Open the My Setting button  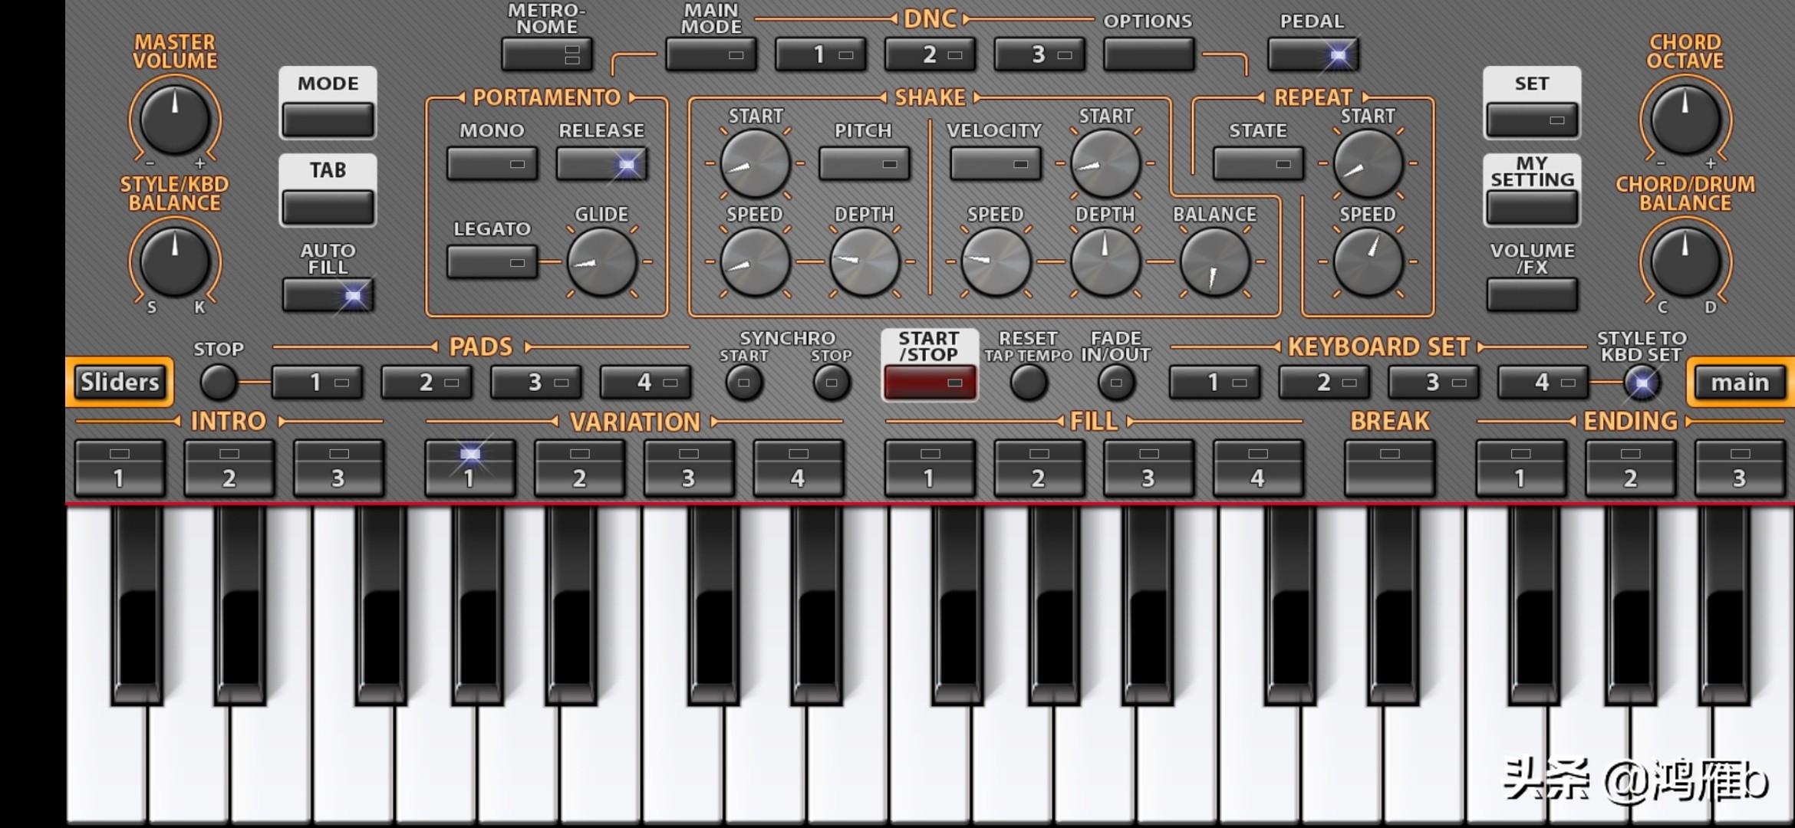pos(1531,207)
